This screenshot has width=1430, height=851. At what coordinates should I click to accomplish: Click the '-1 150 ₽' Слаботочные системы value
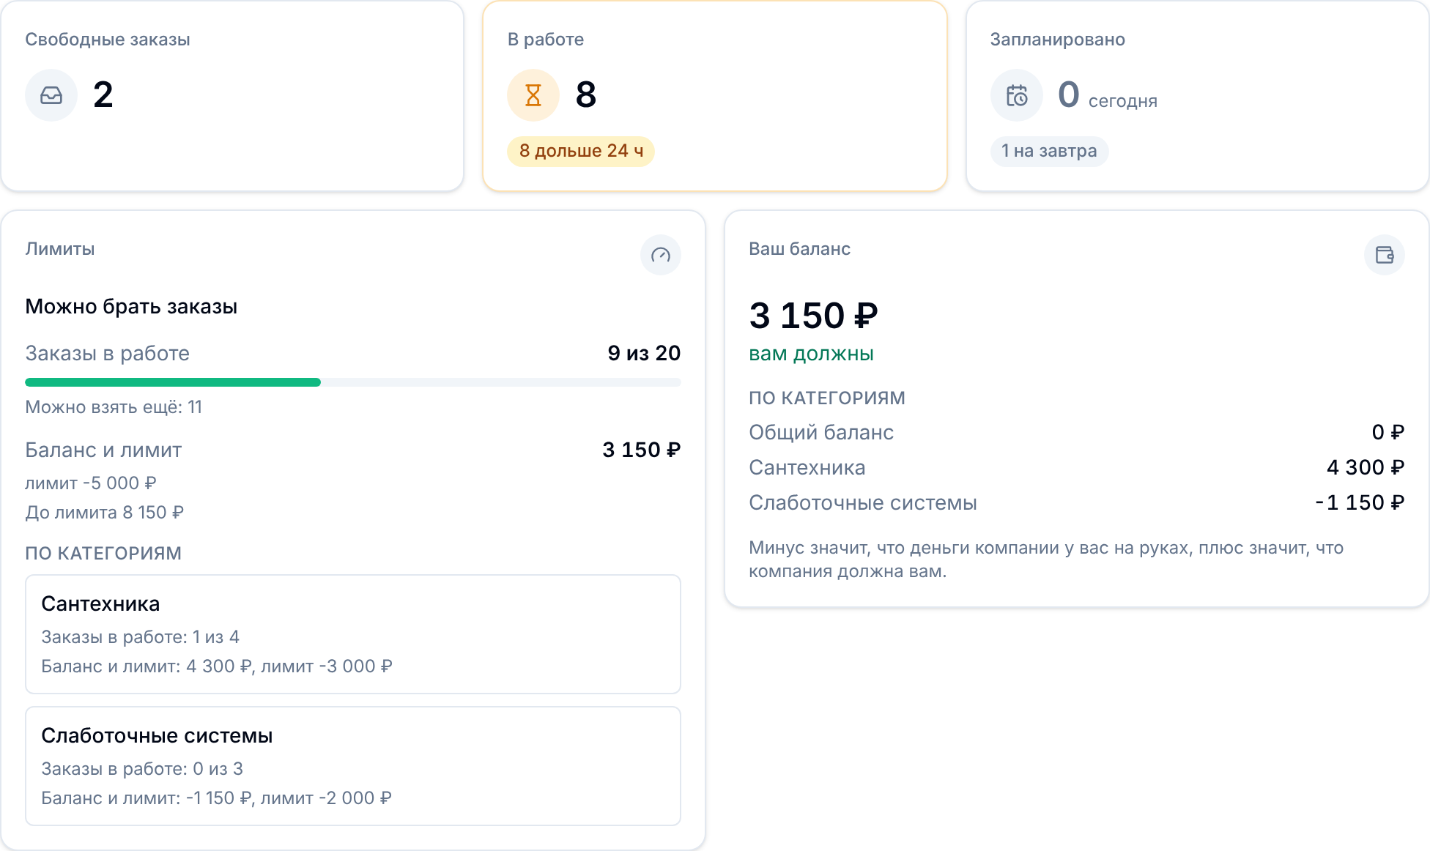pyautogui.click(x=1360, y=502)
